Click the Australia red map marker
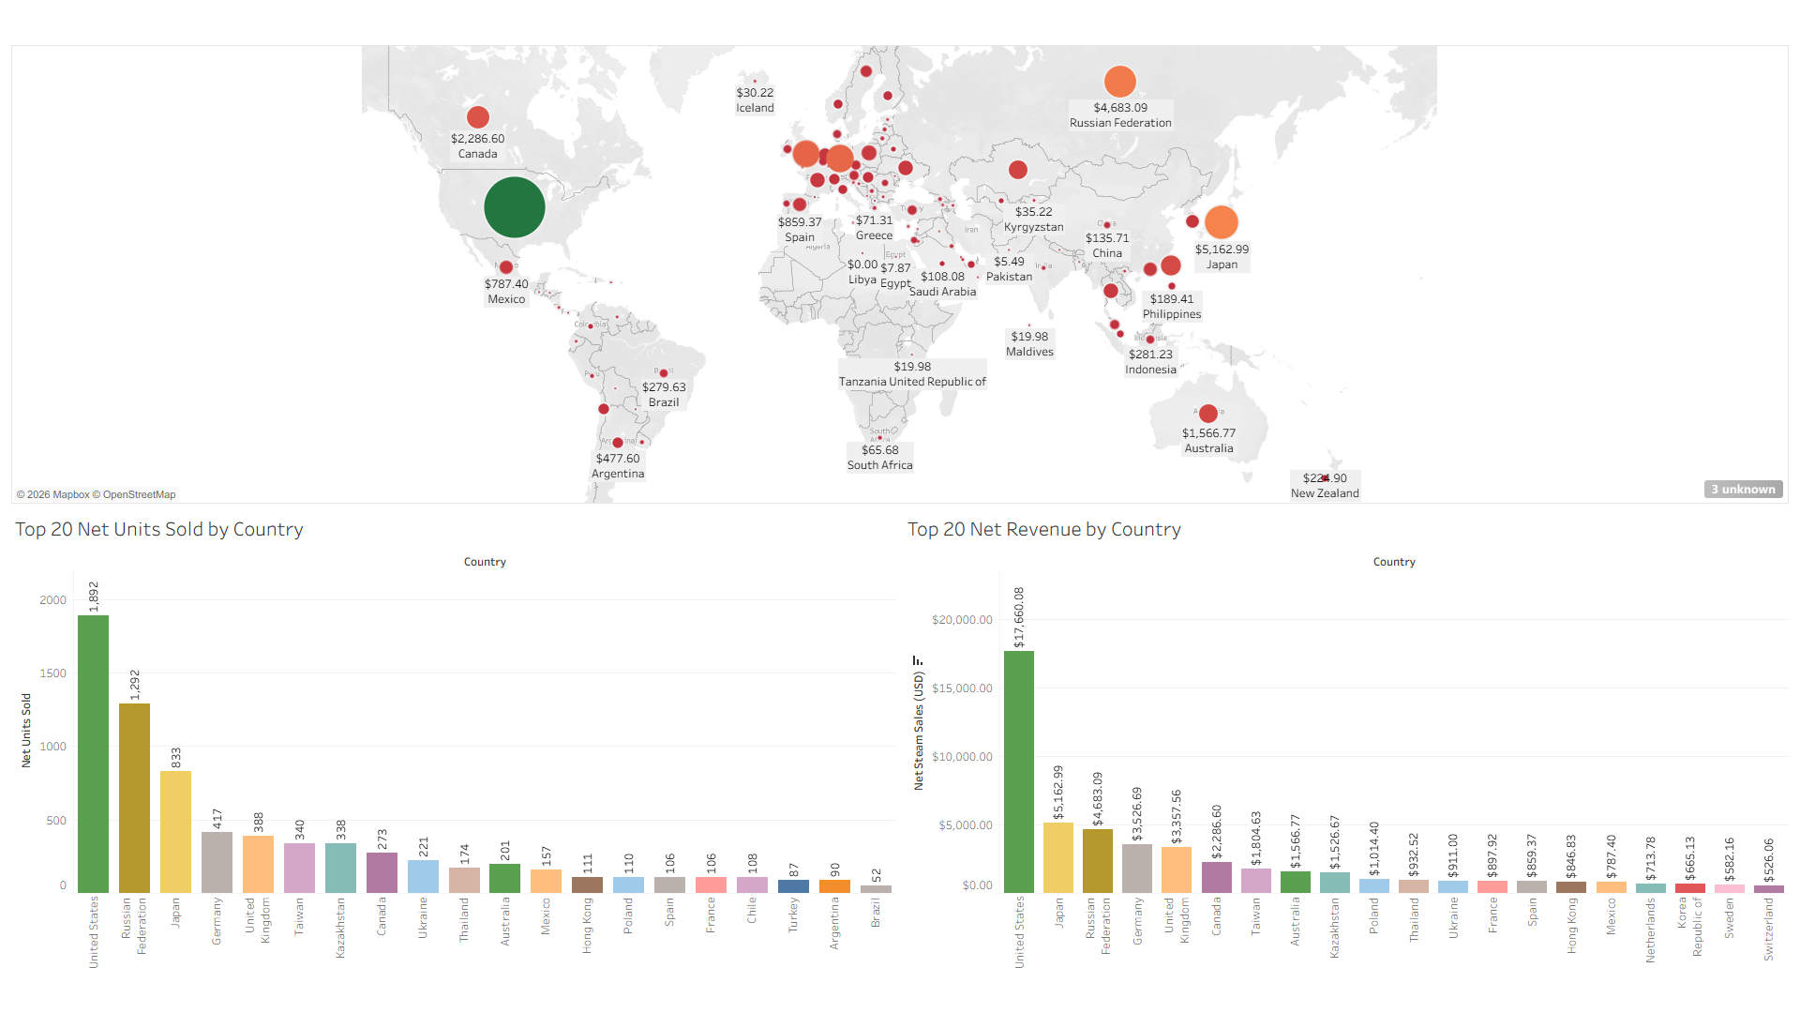1800x1013 pixels. [x=1208, y=414]
